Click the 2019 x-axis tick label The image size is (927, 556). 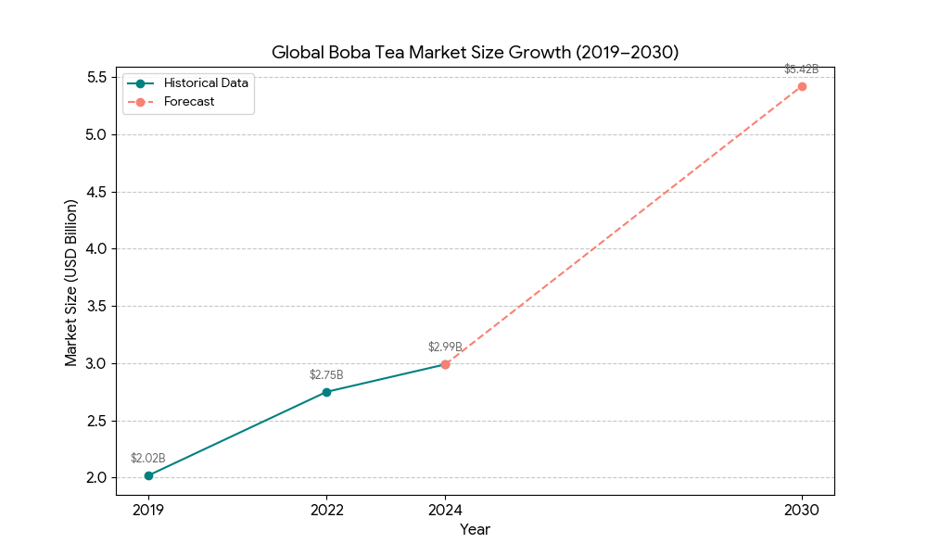coord(148,510)
